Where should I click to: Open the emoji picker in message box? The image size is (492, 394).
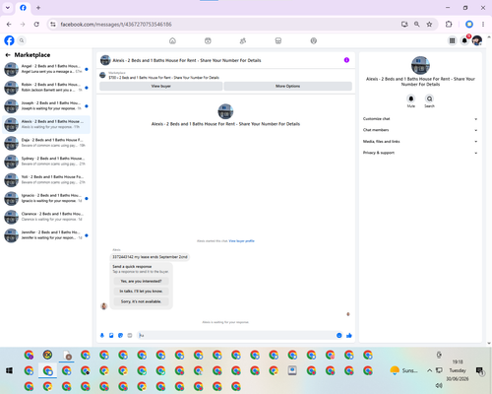339,335
